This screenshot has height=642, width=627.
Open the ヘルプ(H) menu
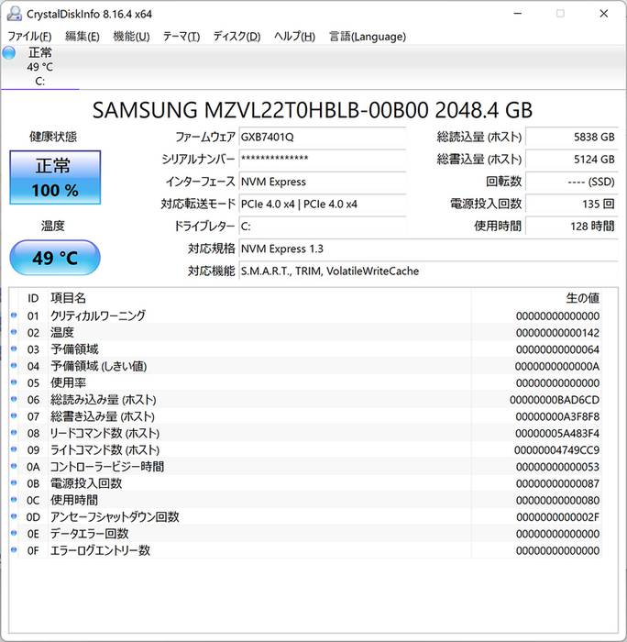pos(294,37)
